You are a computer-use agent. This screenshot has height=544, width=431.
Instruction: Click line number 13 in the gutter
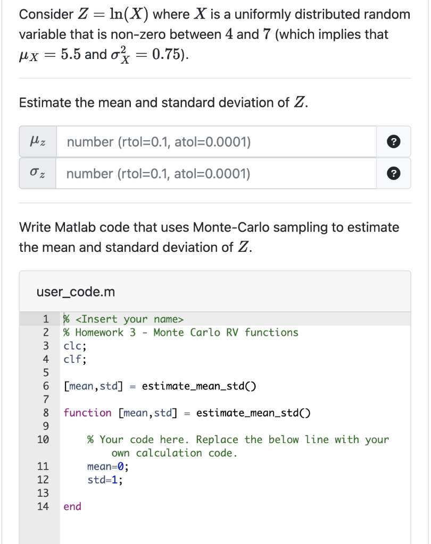[x=43, y=493]
